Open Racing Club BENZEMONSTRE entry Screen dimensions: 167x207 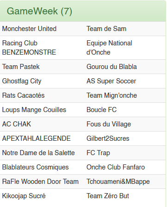pyautogui.click(x=29, y=48)
